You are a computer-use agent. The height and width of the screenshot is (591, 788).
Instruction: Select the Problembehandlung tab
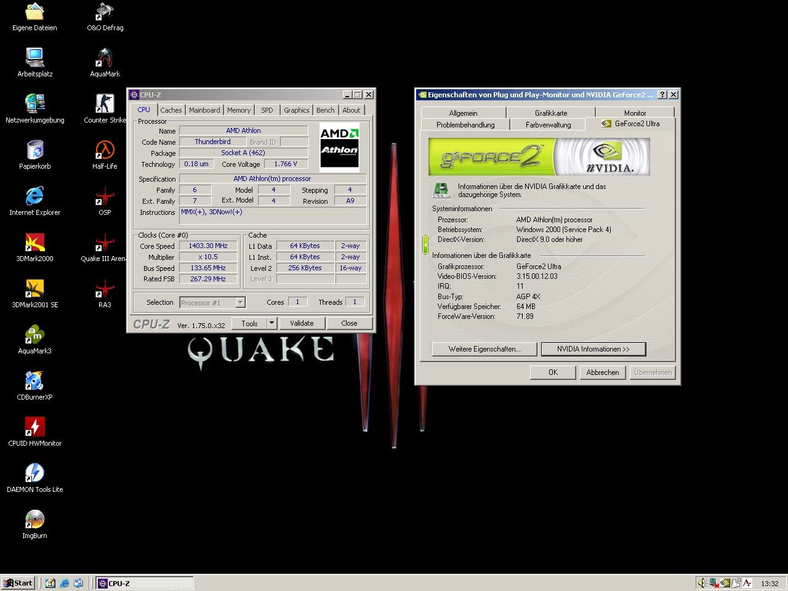(x=465, y=124)
